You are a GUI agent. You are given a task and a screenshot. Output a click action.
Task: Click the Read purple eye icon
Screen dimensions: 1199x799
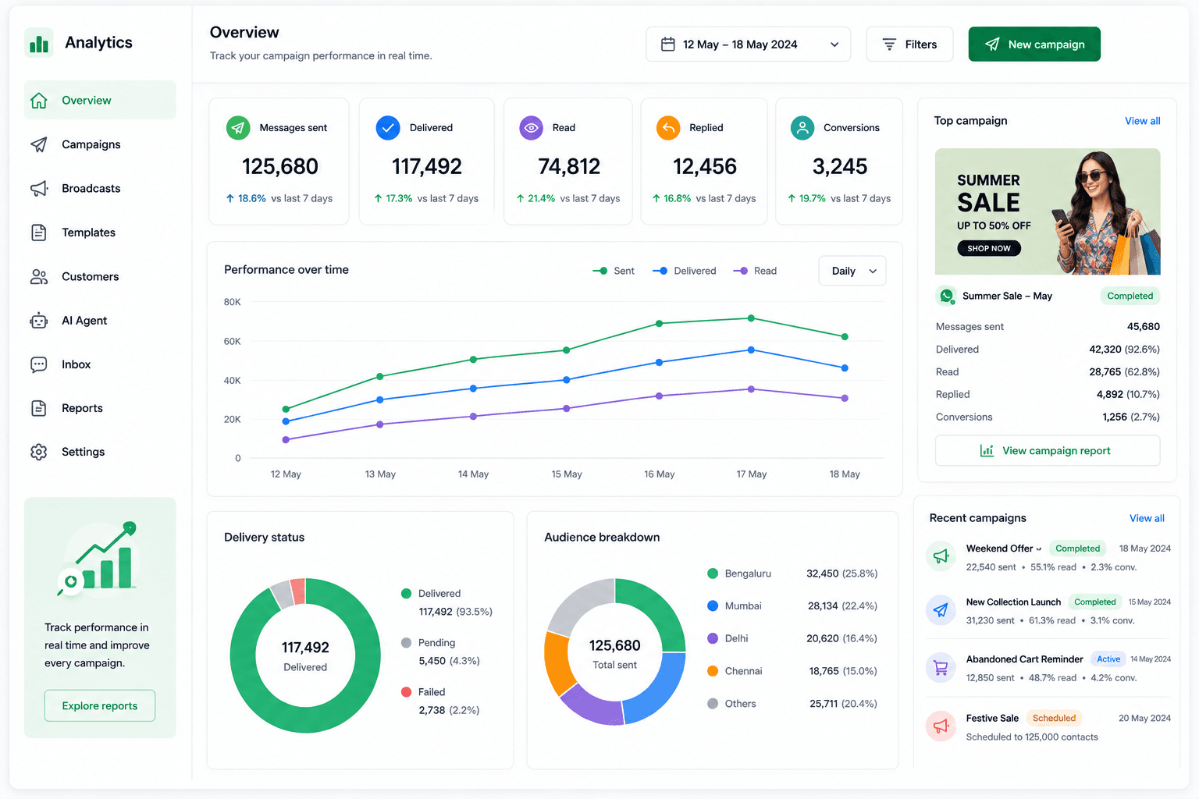(532, 127)
